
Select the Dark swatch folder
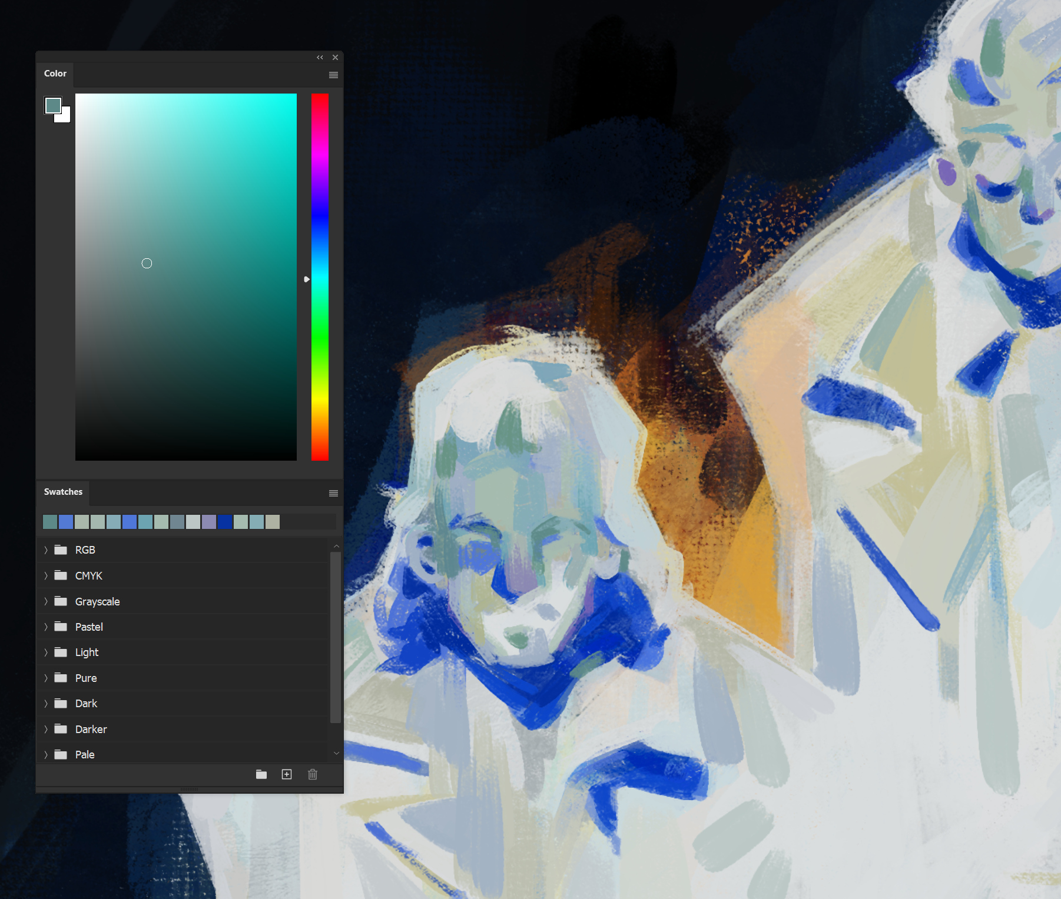click(86, 704)
